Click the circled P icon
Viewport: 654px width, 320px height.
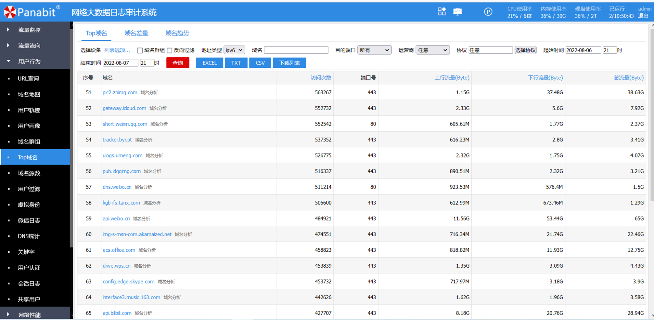point(488,12)
